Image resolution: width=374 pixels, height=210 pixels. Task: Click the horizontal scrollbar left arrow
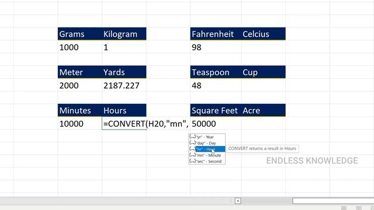coord(238,201)
